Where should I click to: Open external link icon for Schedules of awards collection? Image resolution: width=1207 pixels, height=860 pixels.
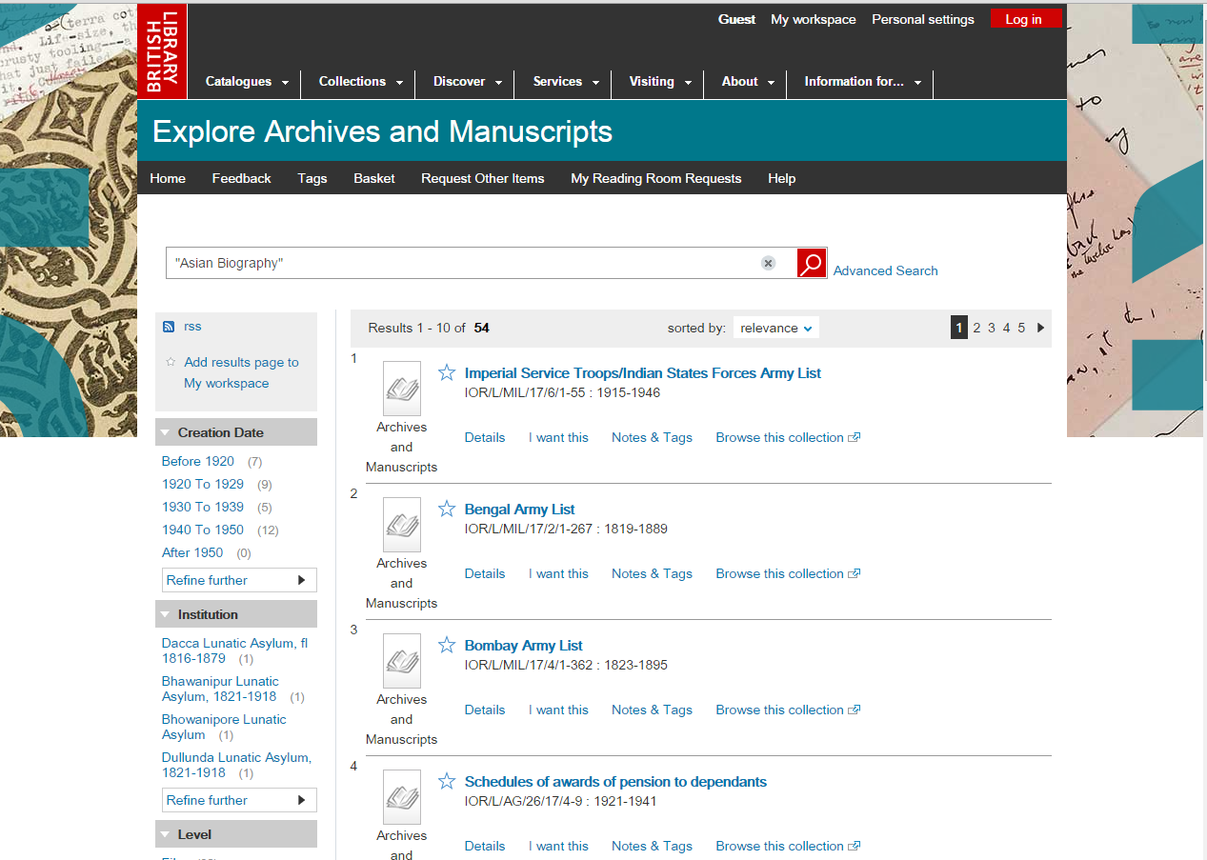coord(855,847)
